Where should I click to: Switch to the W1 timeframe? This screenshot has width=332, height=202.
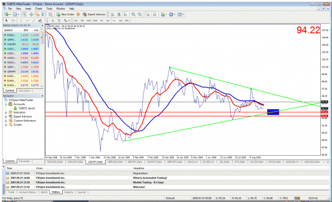click(121, 21)
